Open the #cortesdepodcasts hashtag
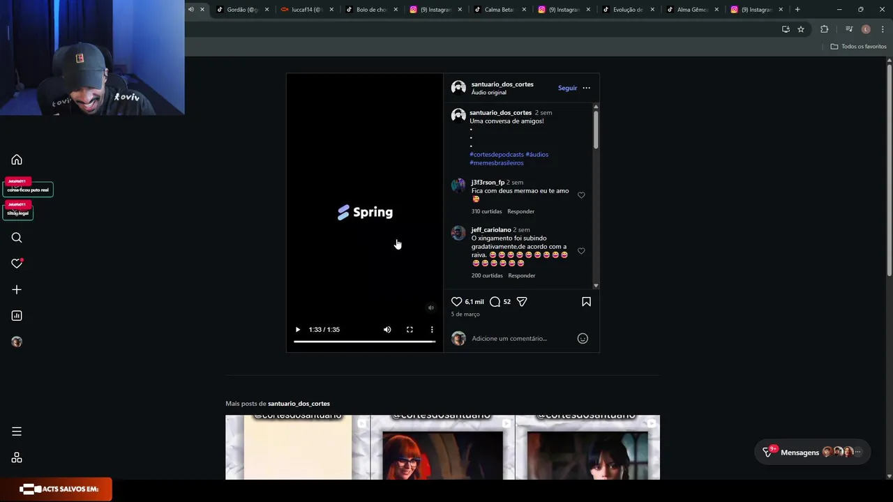Screen dimensions: 893x502 497,155
